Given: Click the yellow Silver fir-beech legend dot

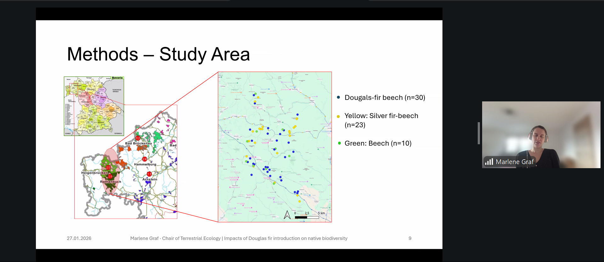Looking at the screenshot, I should coord(339,117).
